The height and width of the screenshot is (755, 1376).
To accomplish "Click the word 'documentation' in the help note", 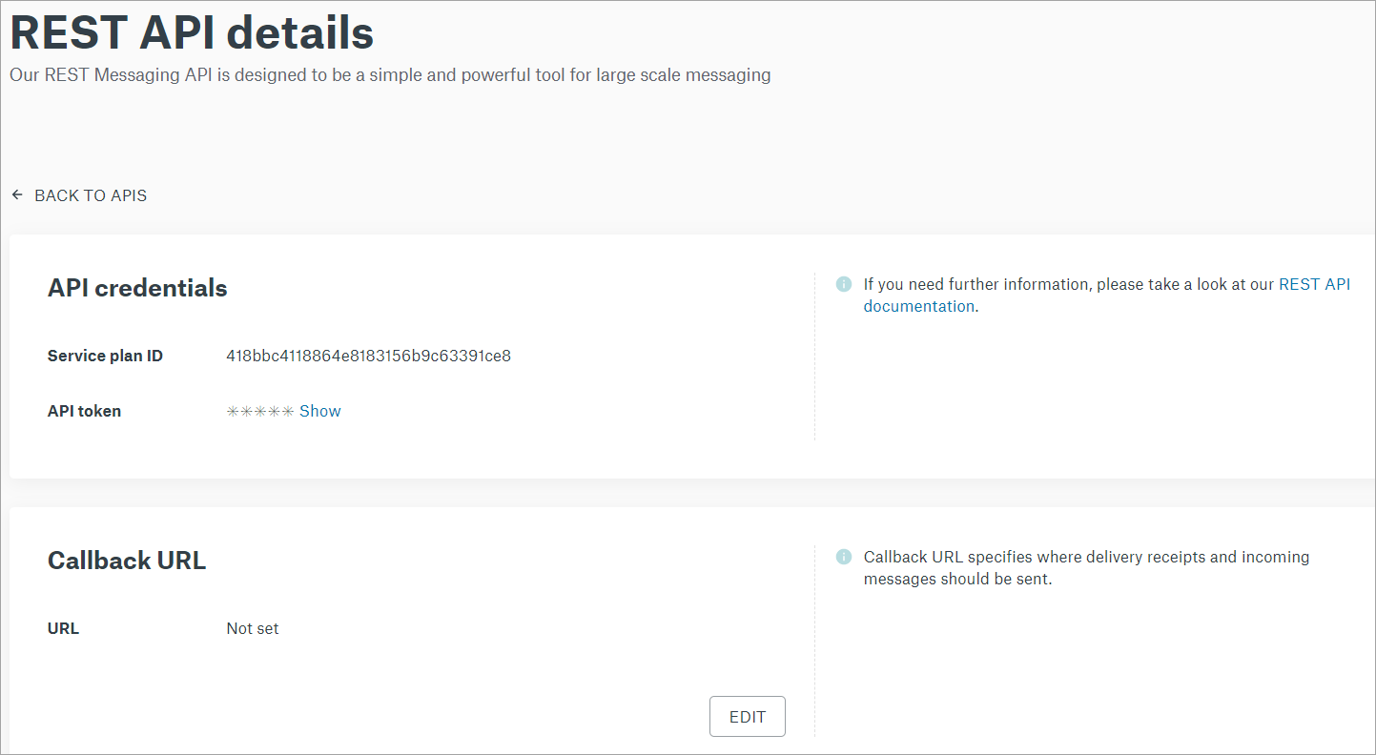I will pyautogui.click(x=919, y=307).
